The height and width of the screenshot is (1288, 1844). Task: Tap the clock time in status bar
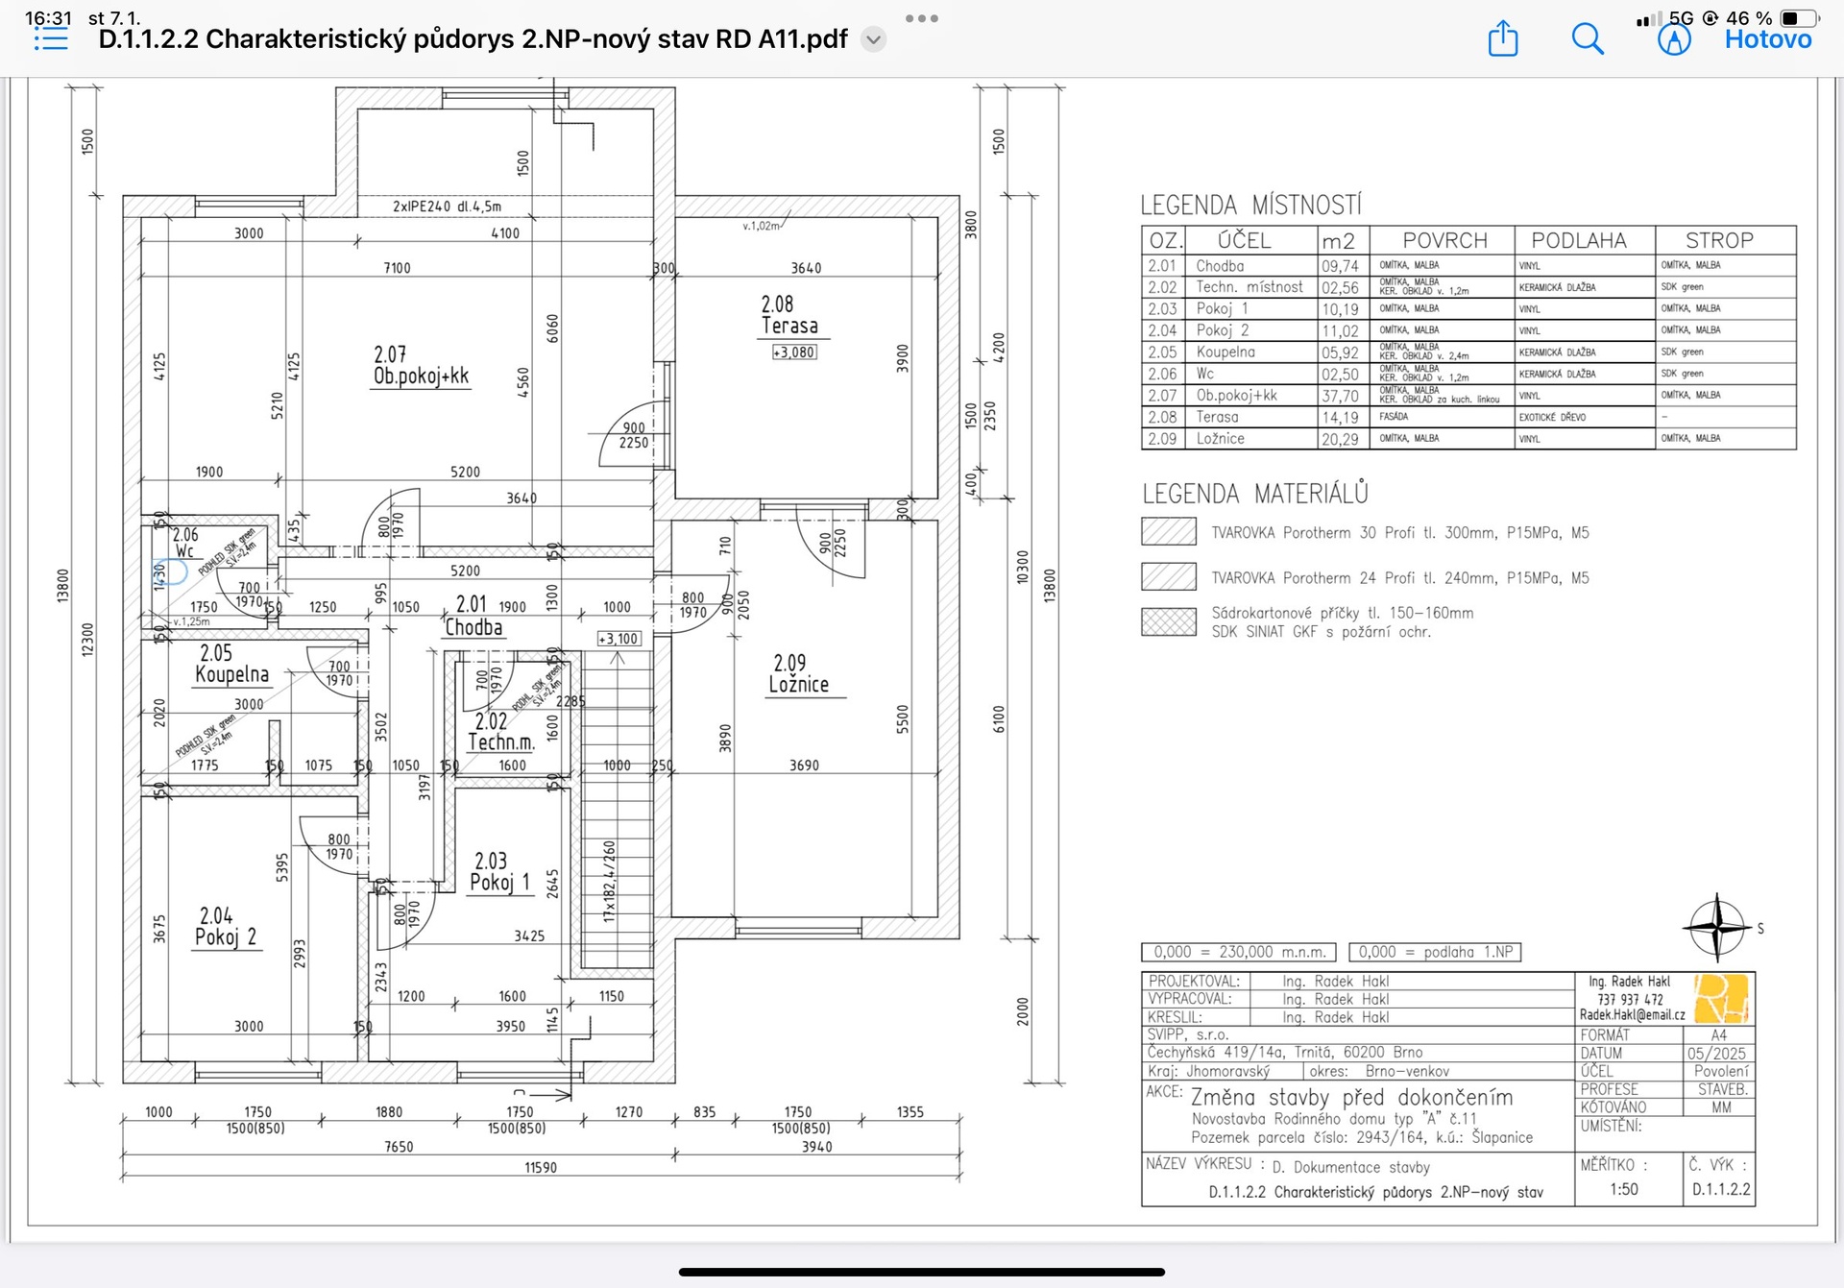pyautogui.click(x=48, y=18)
